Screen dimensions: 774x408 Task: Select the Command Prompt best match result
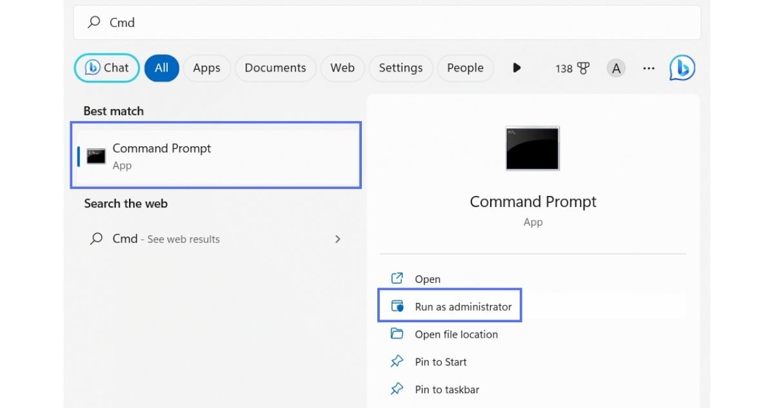point(216,156)
